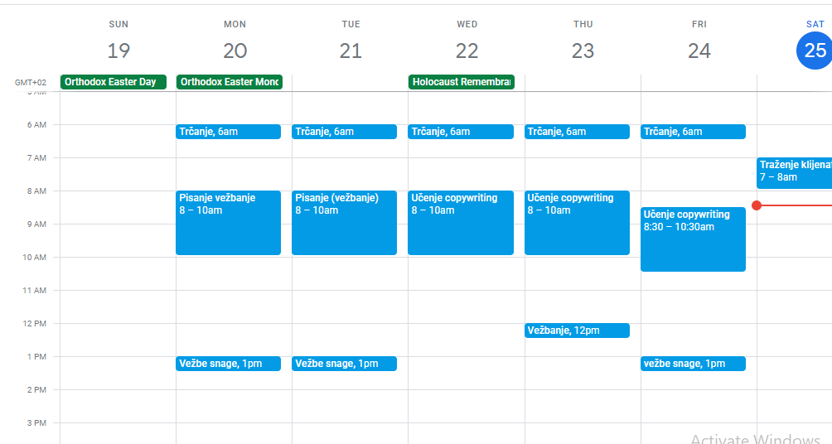The width and height of the screenshot is (832, 444).
Task: Open Friday's vežbe snage 1pm event
Action: [x=693, y=364]
